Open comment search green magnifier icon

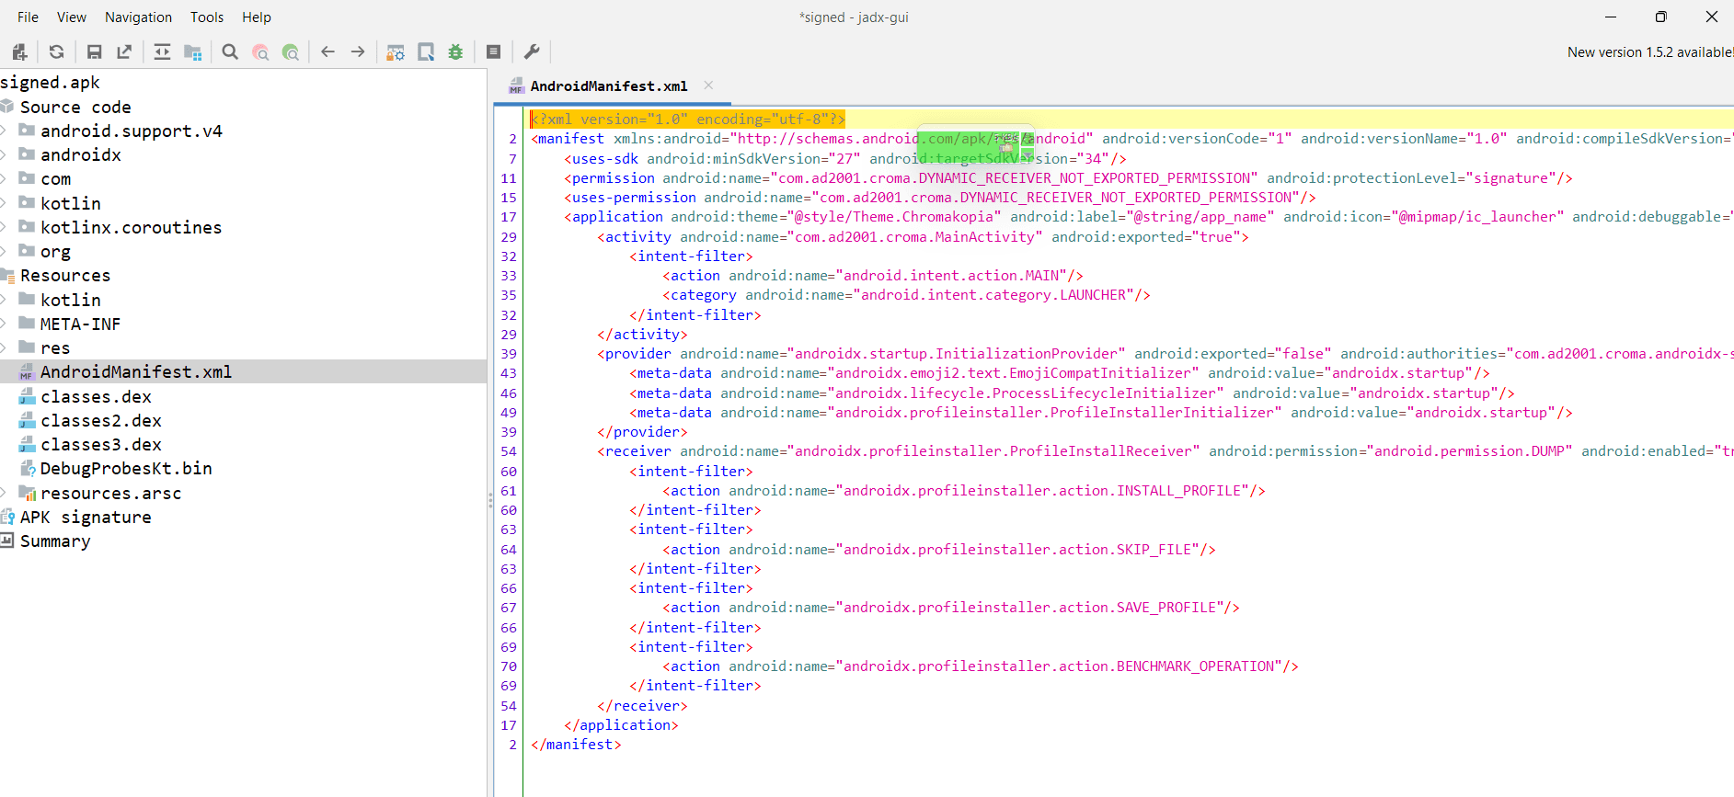click(291, 52)
